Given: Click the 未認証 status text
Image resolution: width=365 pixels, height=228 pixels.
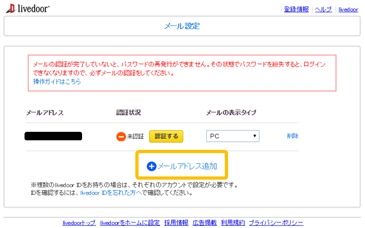Looking at the screenshot, I should point(135,136).
